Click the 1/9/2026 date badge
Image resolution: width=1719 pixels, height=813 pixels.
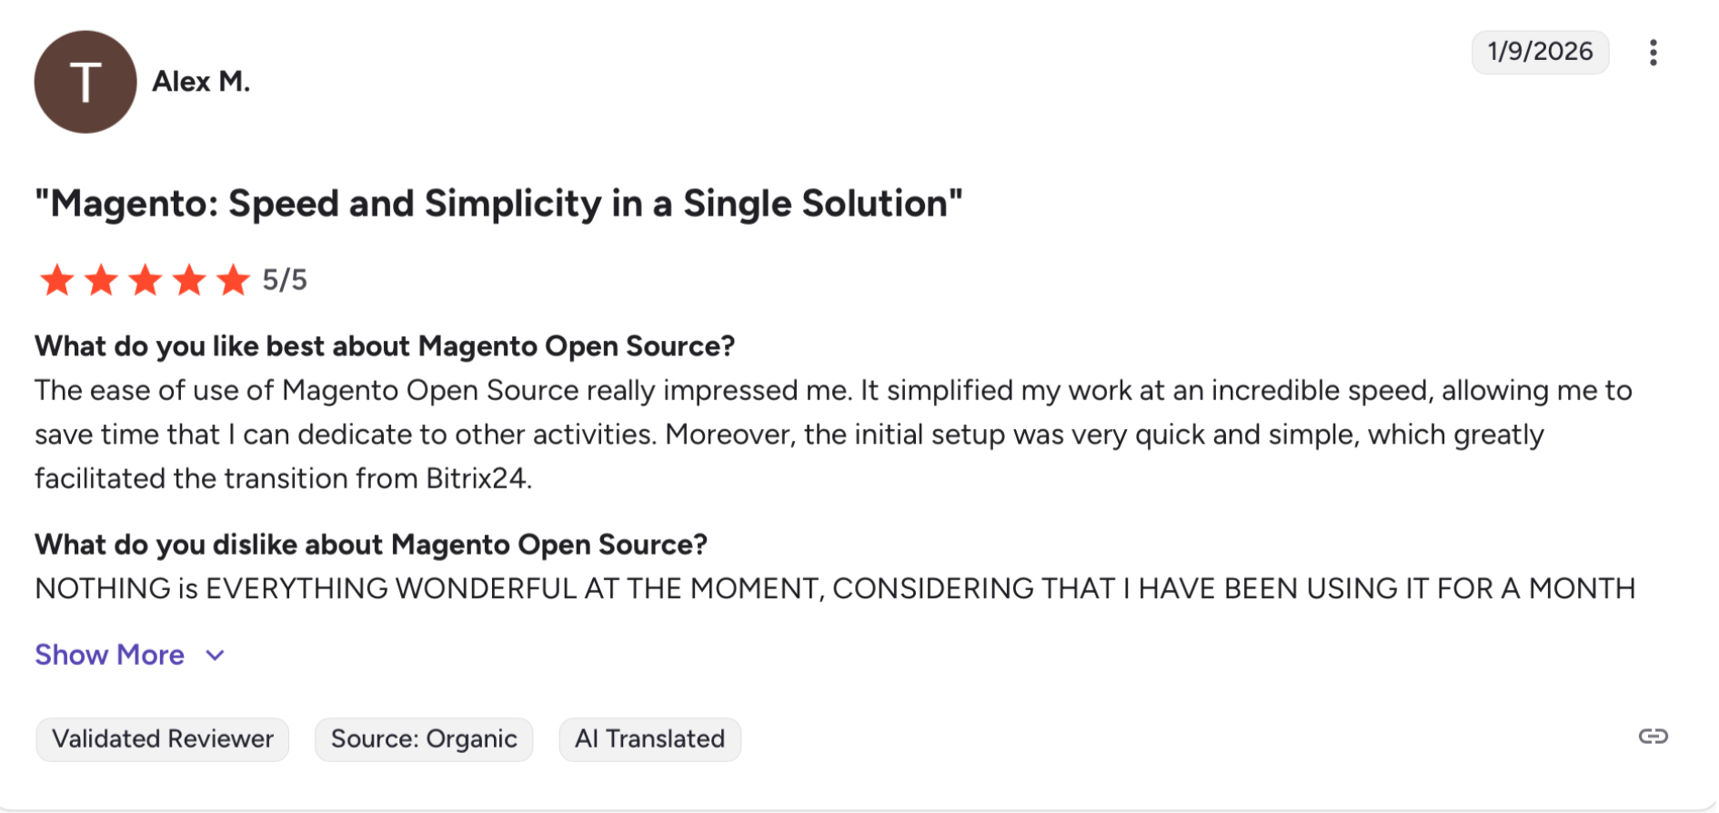[x=1540, y=52]
